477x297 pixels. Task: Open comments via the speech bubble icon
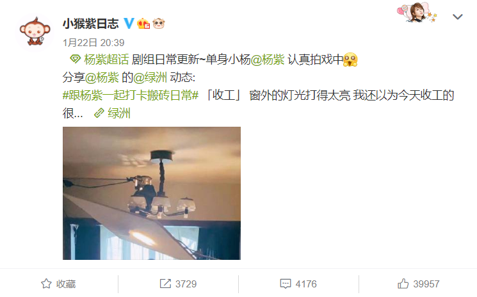286,284
